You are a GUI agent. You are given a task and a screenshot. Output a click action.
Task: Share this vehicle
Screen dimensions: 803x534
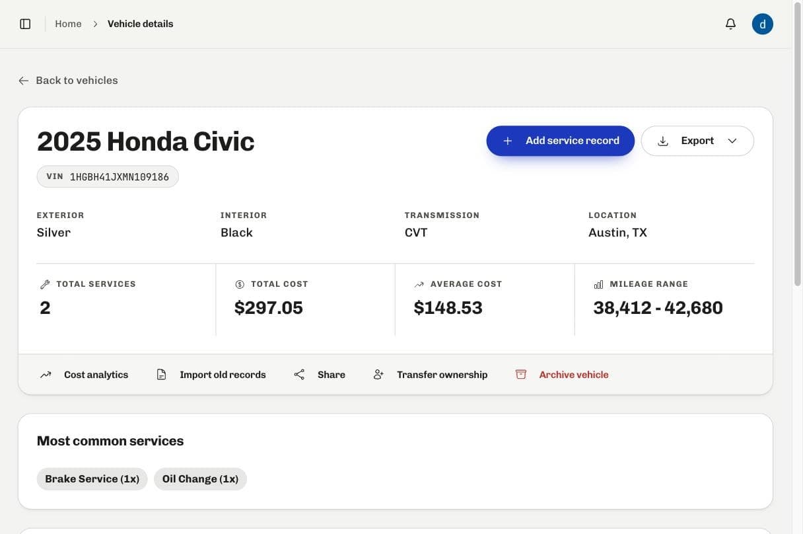320,375
